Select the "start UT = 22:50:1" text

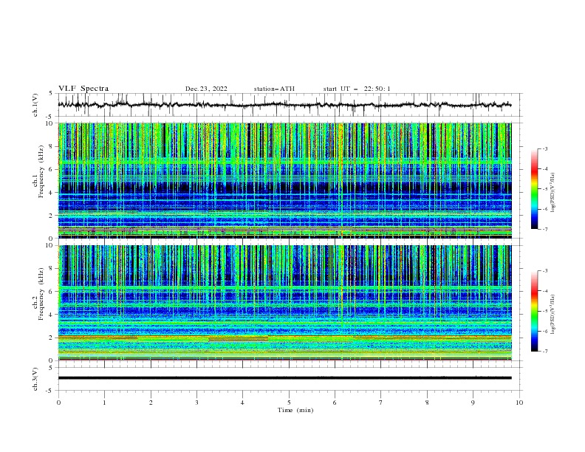pos(357,89)
